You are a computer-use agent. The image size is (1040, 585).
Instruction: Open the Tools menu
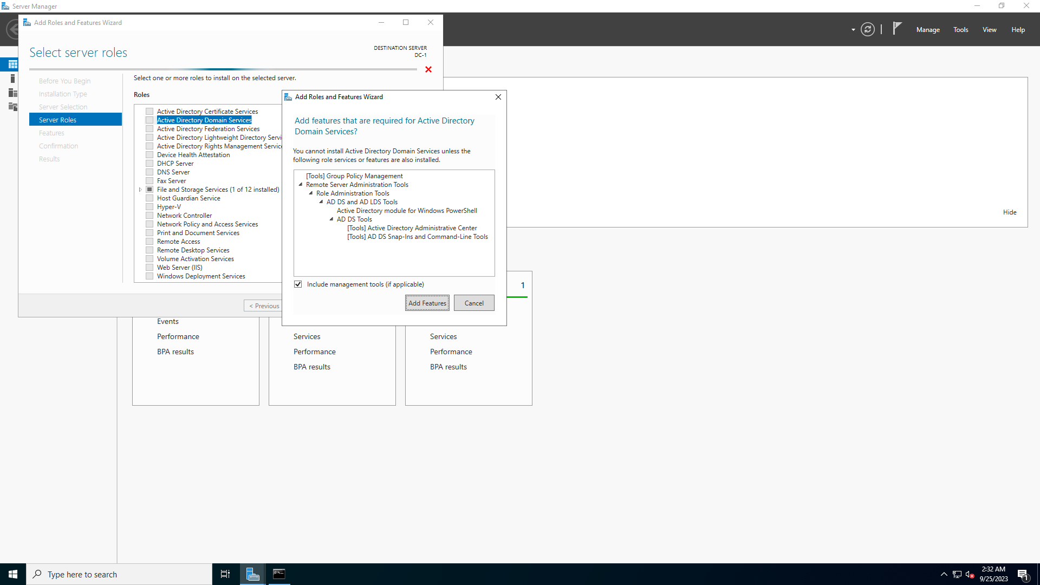pyautogui.click(x=960, y=30)
